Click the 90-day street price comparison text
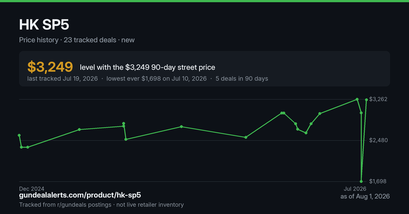 [x=148, y=67]
